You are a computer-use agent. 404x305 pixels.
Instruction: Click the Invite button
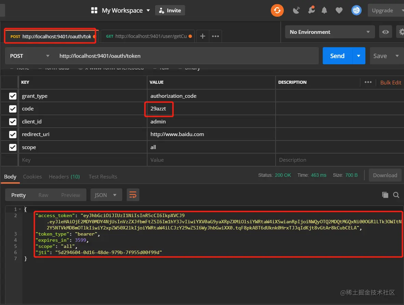coord(170,10)
